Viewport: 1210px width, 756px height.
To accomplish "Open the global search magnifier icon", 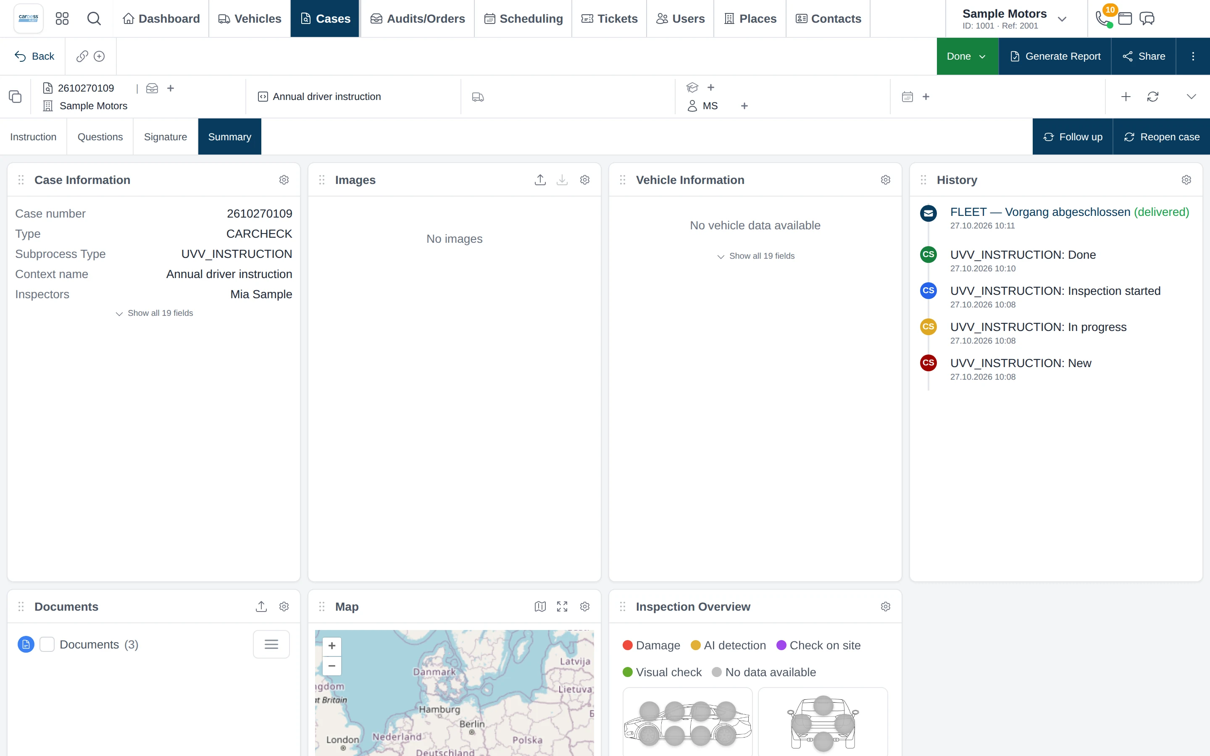I will point(94,18).
